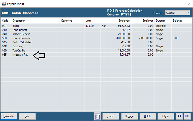Go to previous employee with rewind arrows
Image resolution: width=193 pixels, height=121 pixels.
(x=179, y=116)
